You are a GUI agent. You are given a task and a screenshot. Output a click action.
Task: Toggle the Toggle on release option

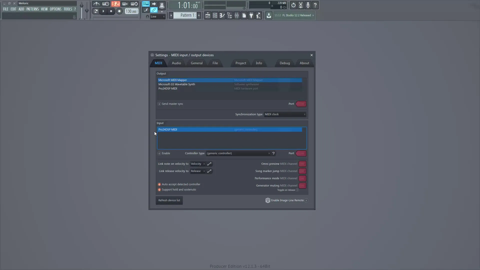[x=297, y=190]
